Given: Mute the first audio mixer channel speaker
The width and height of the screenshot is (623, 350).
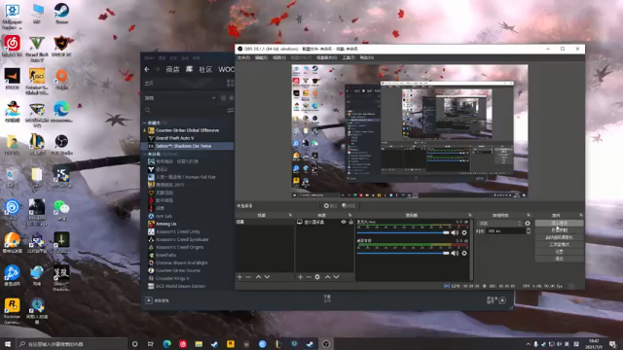Looking at the screenshot, I should (455, 232).
